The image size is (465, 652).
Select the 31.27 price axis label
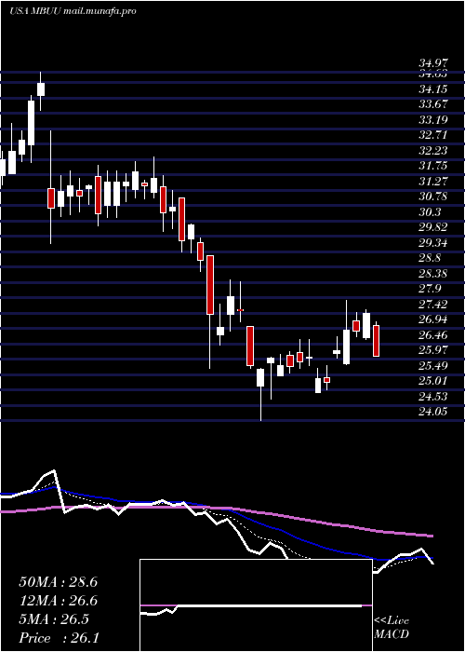(433, 182)
